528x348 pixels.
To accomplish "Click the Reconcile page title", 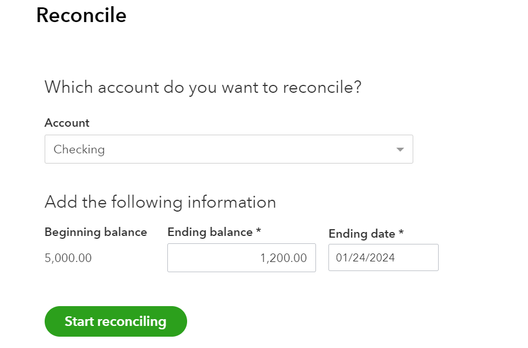I will point(81,15).
